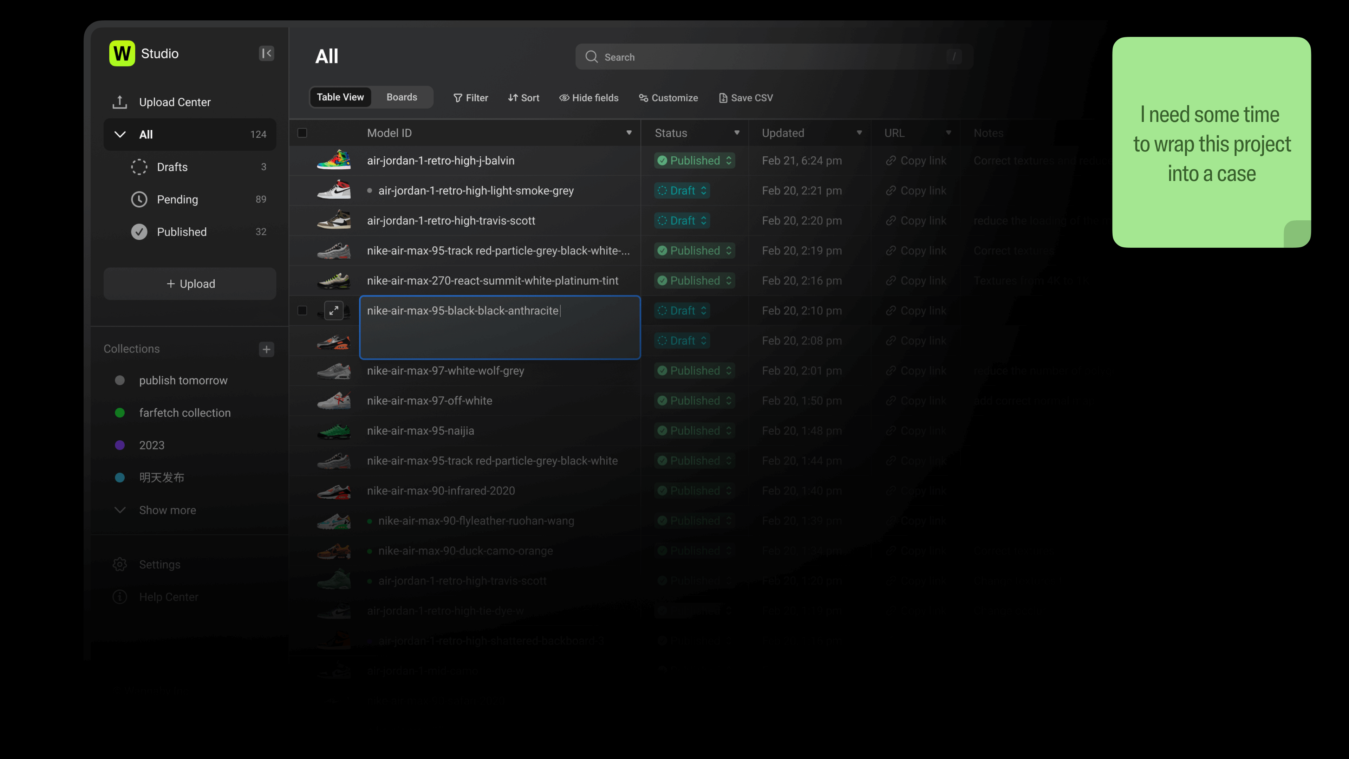This screenshot has width=1349, height=759.
Task: Select the publish tomorrow collection grey dot
Action: [120, 380]
